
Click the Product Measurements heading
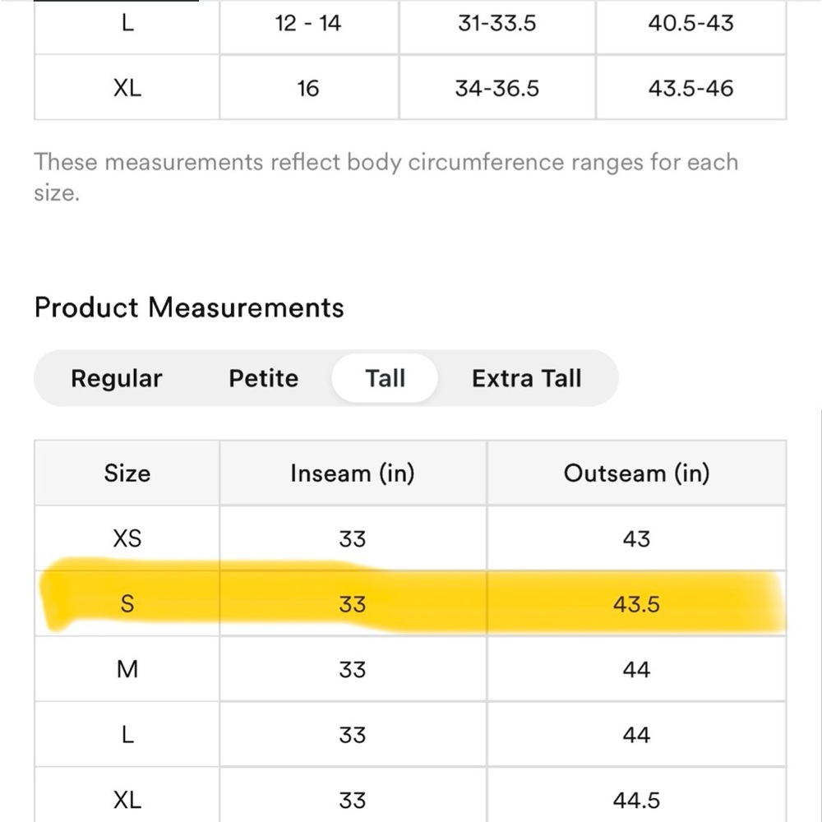(x=189, y=307)
